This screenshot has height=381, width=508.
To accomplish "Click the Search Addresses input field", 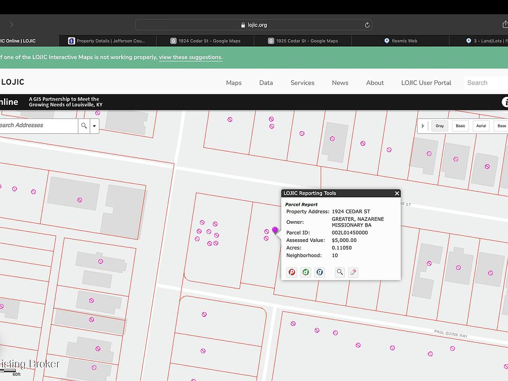I will point(38,126).
